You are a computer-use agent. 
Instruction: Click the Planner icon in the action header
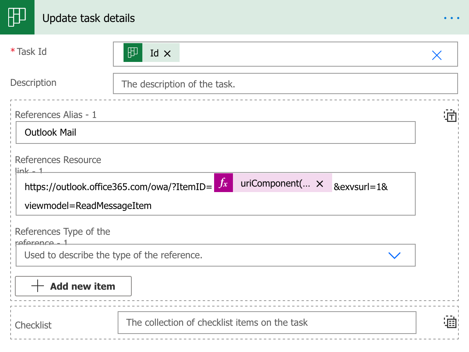(17, 18)
